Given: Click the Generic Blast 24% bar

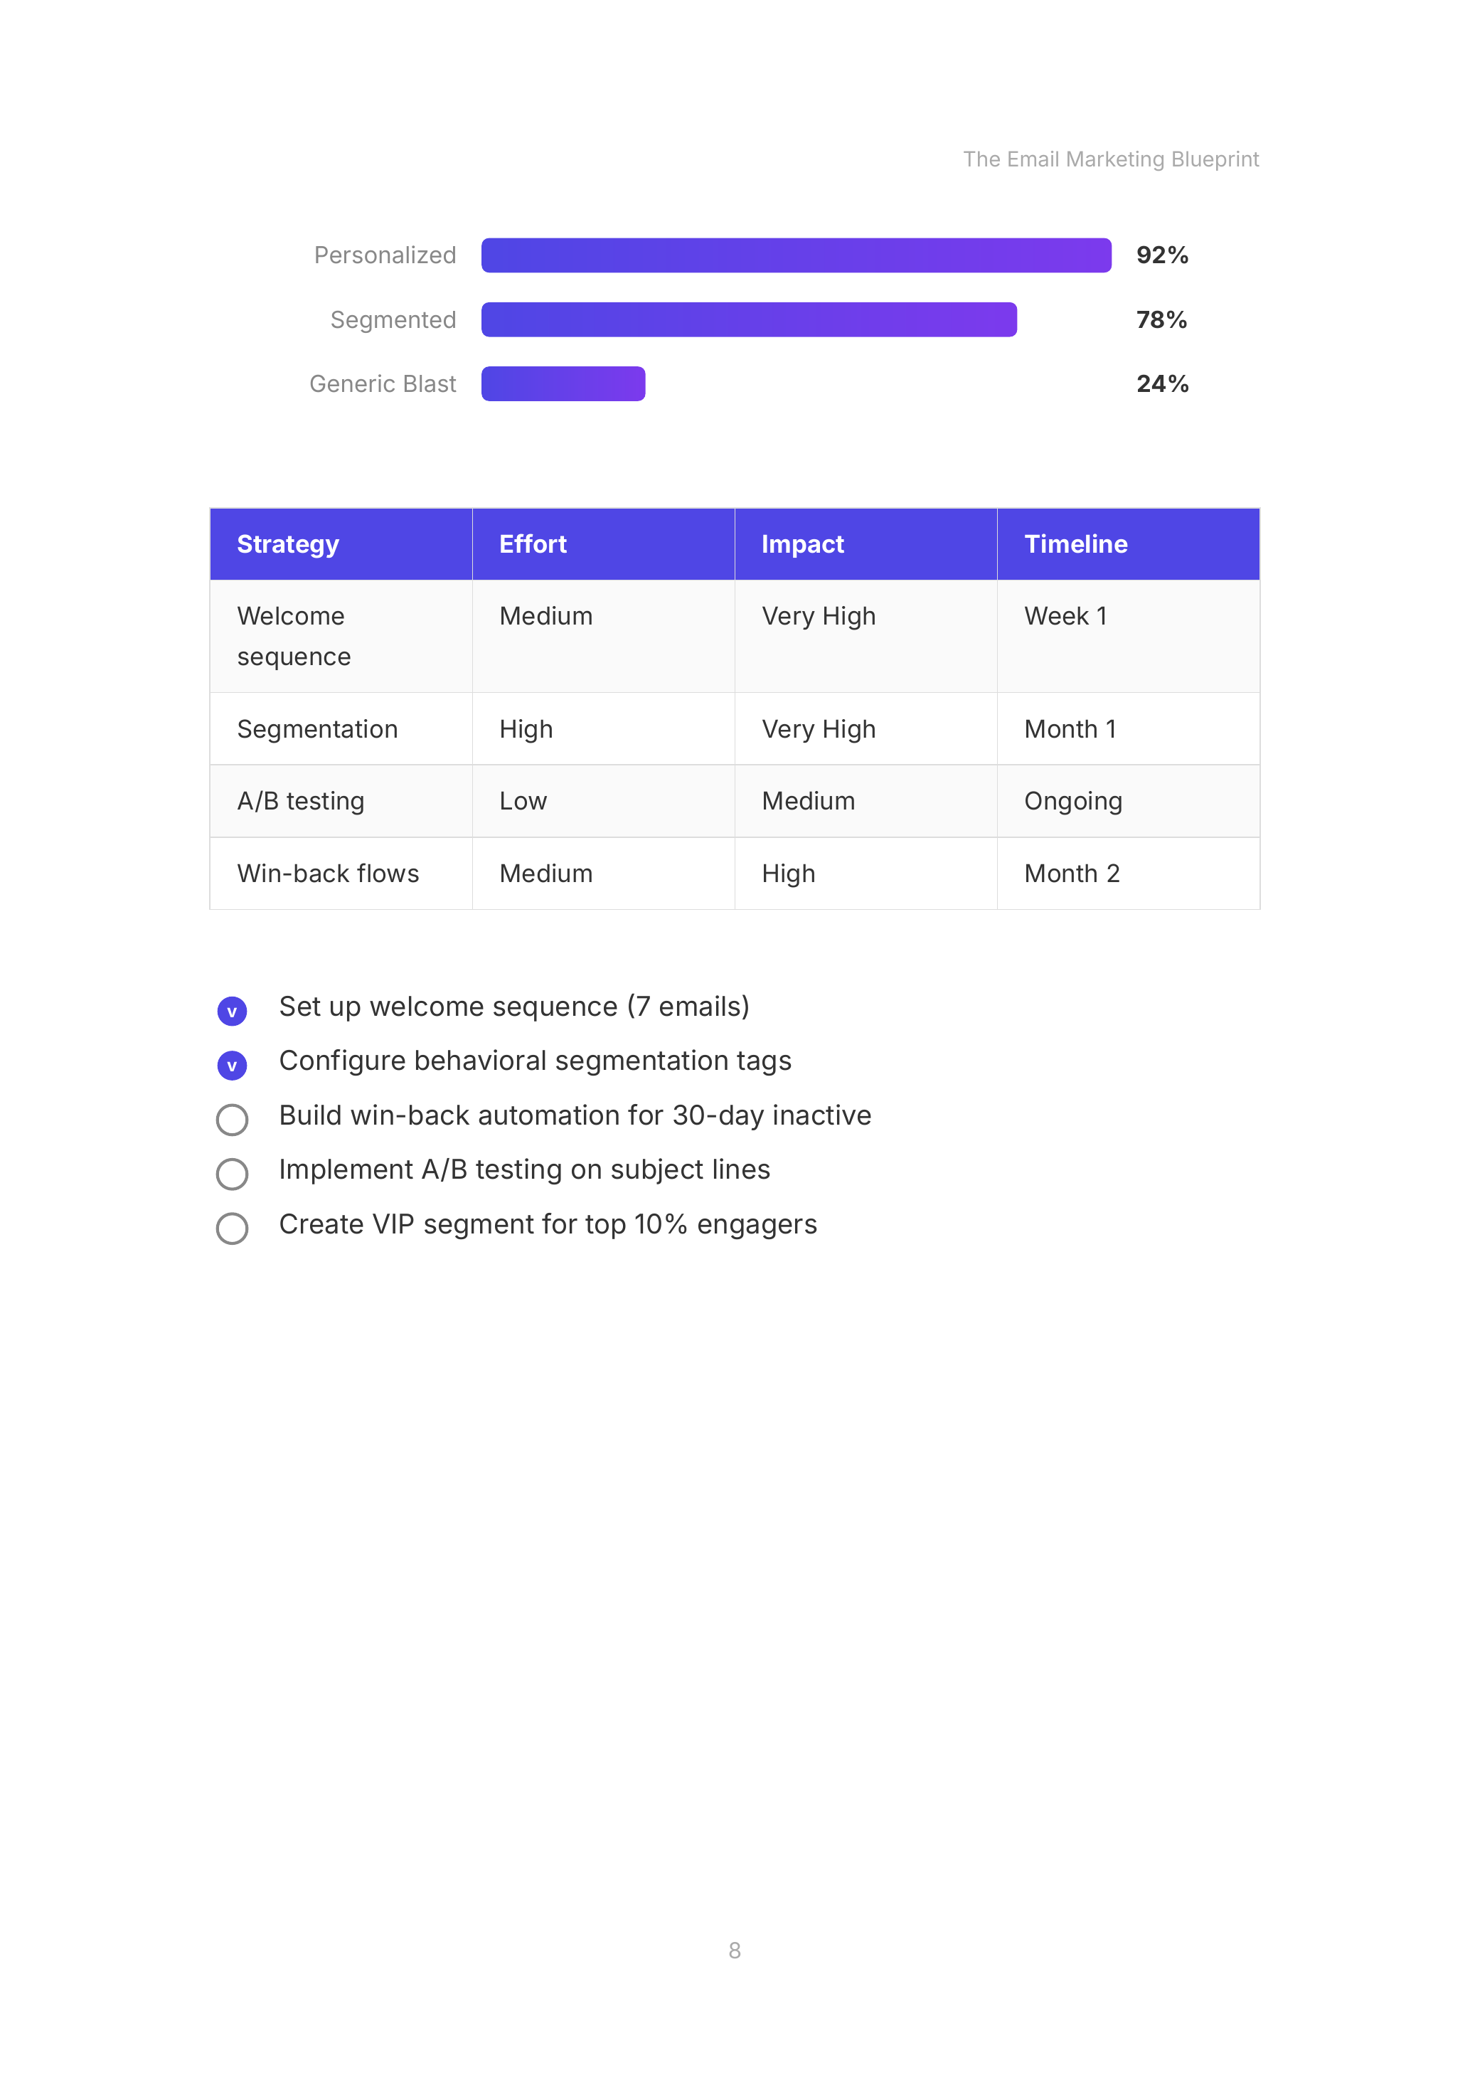Looking at the screenshot, I should click(563, 384).
